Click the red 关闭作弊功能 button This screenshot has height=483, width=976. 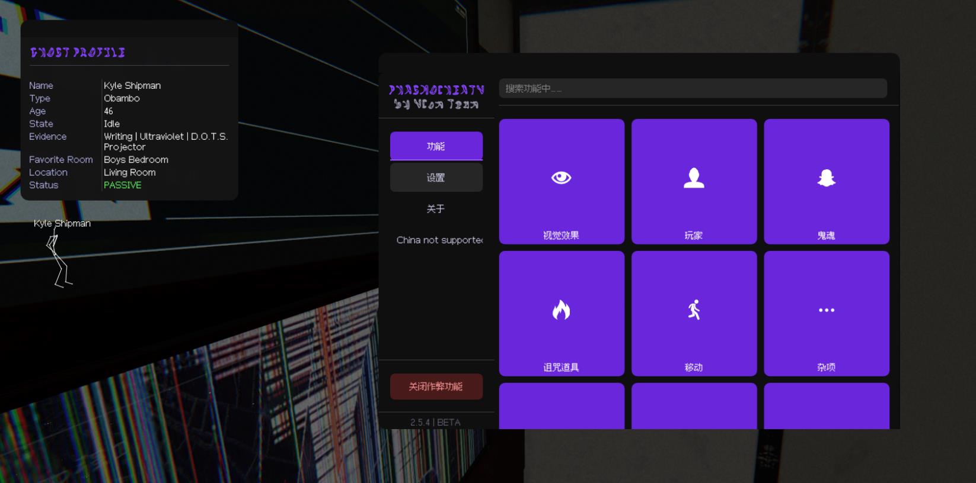click(436, 387)
